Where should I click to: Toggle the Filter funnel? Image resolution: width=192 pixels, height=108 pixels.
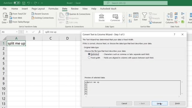[x=145, y=17]
